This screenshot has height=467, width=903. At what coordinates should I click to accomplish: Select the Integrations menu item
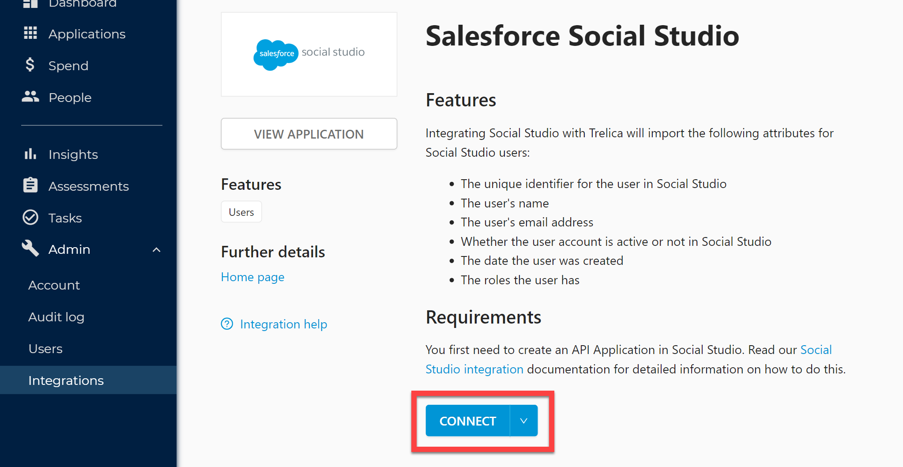pyautogui.click(x=88, y=380)
